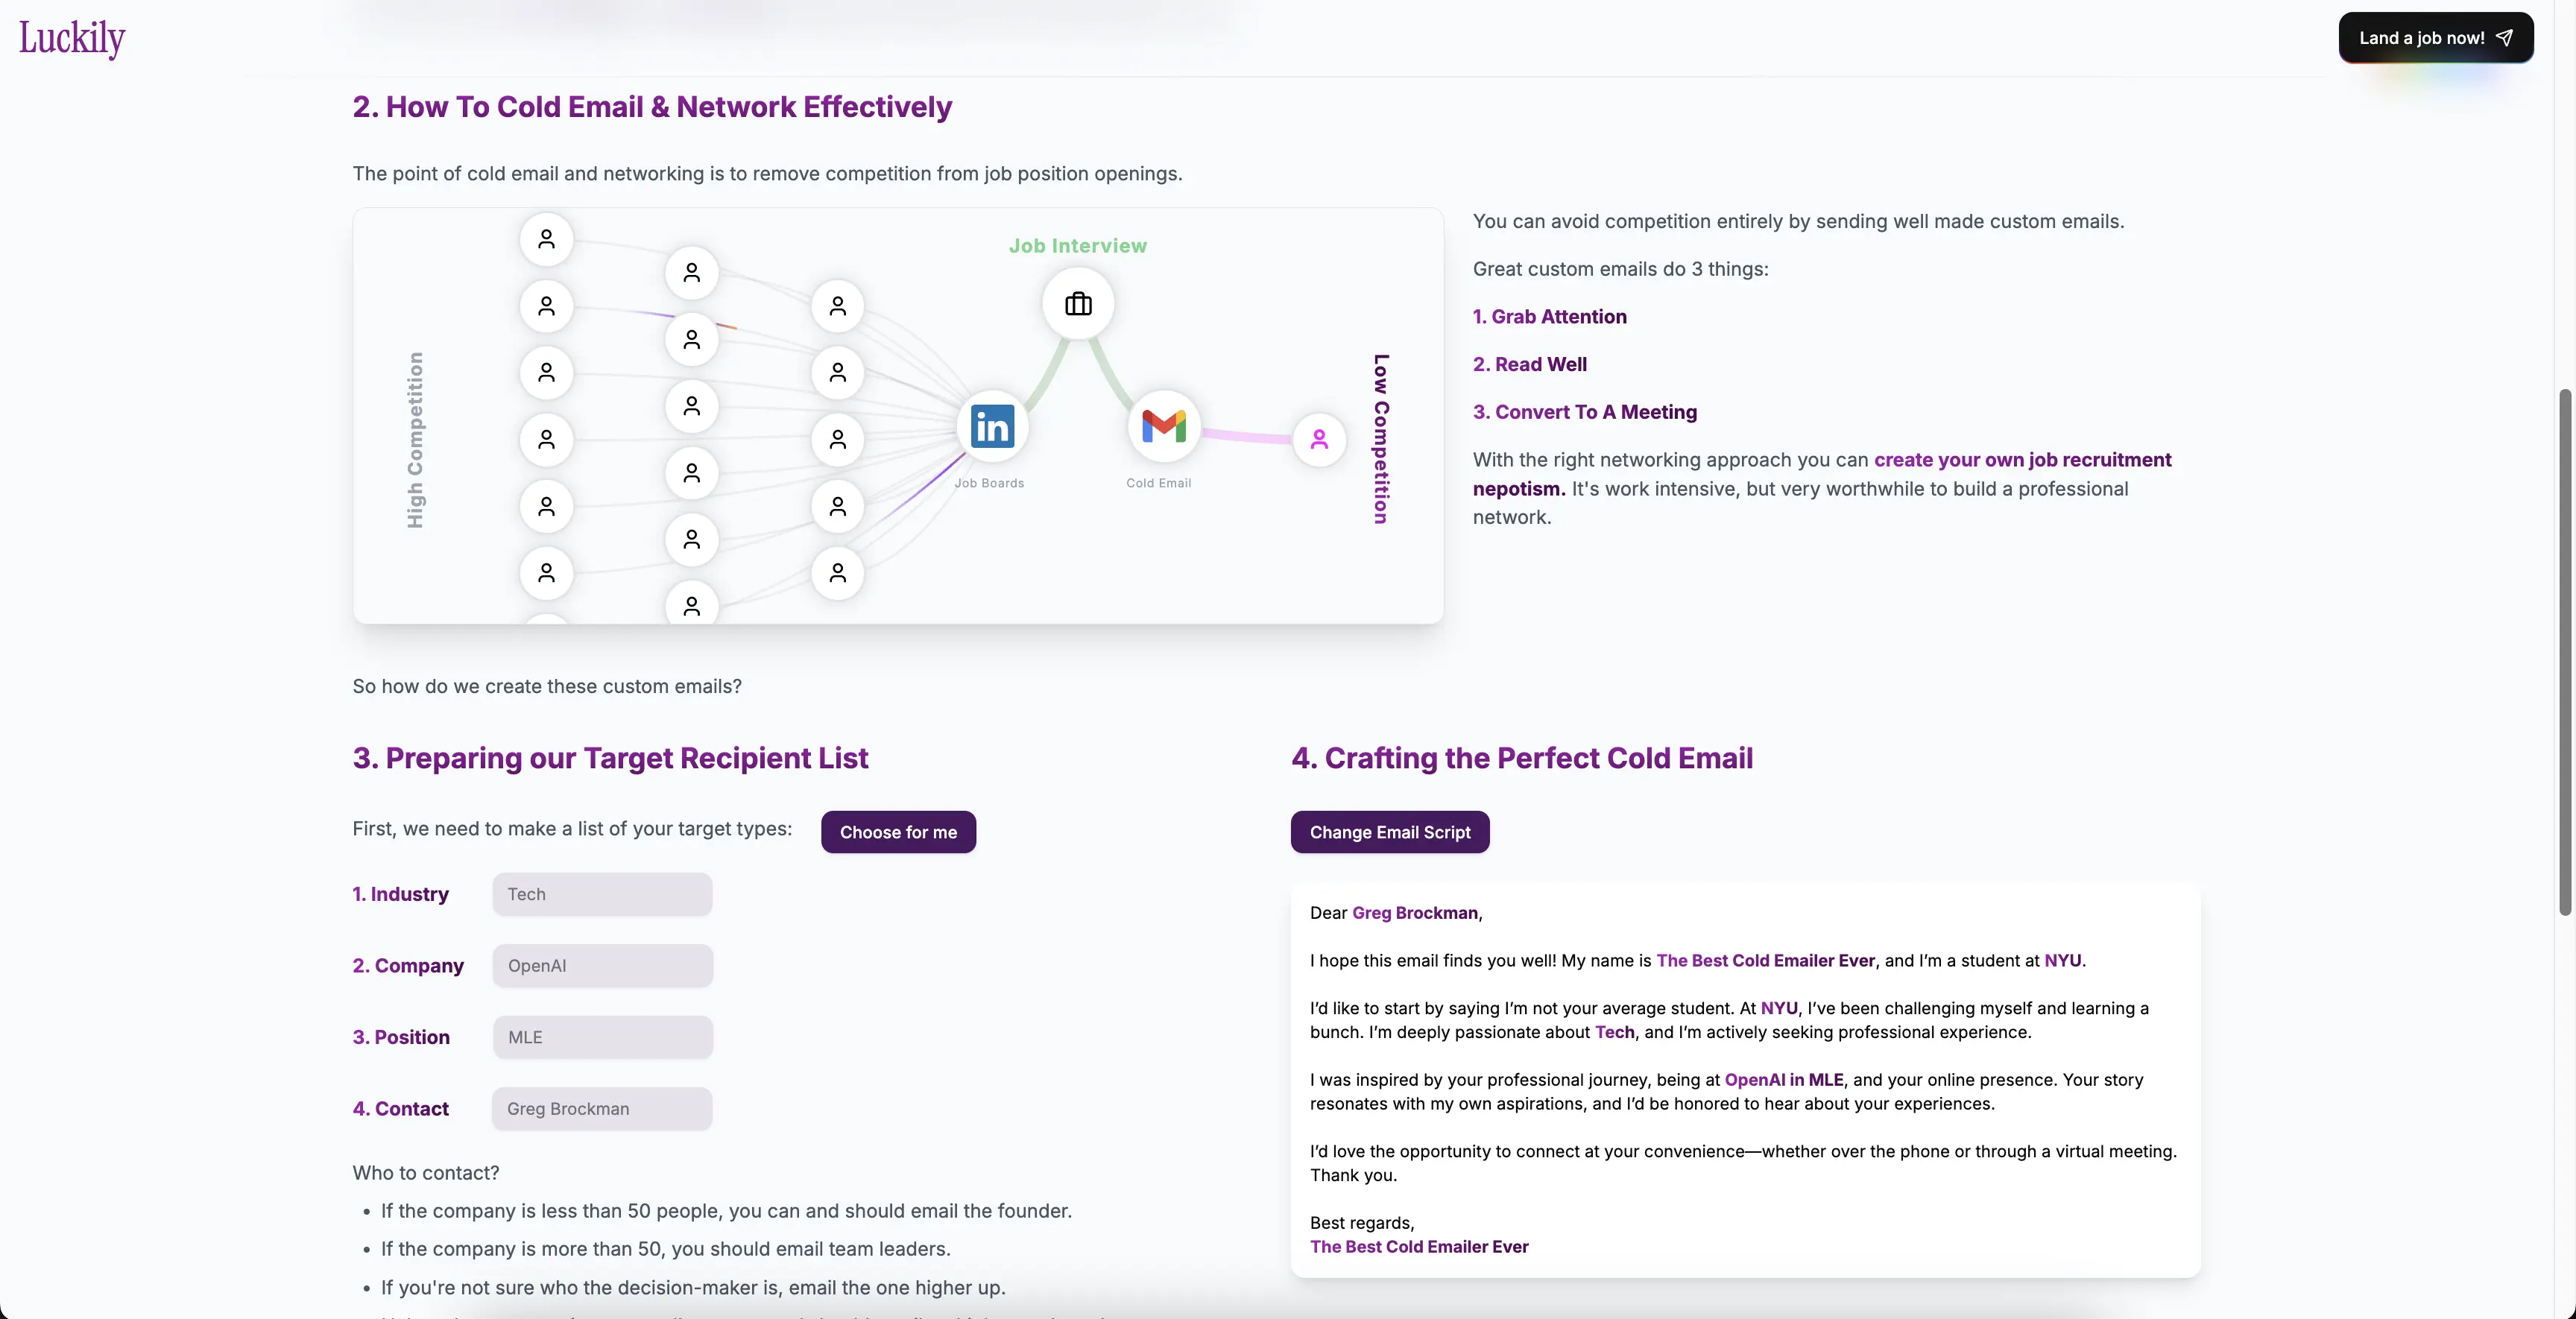Click connected person node near LinkedIn icon

click(x=838, y=439)
